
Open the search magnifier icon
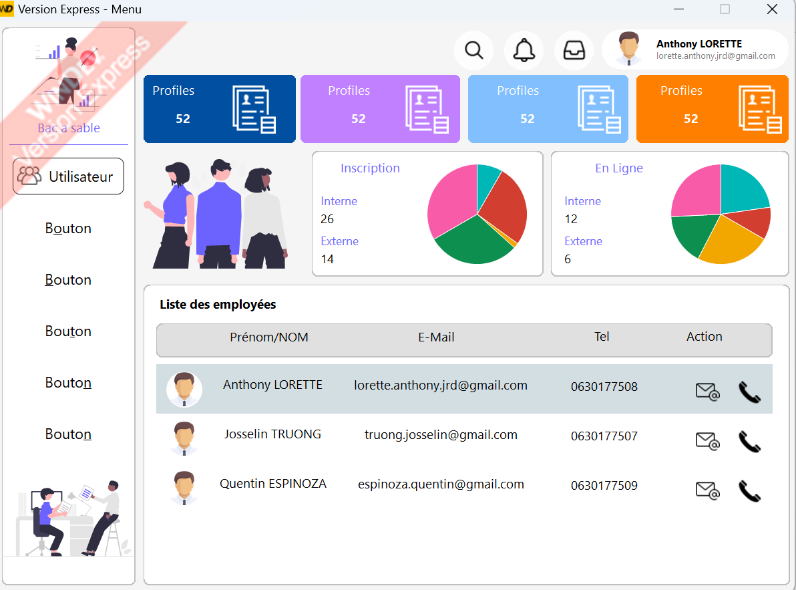473,50
